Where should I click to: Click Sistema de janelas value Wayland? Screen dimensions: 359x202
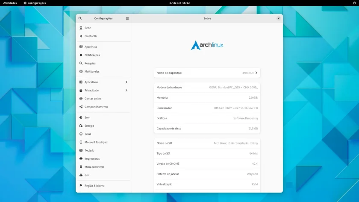point(252,174)
